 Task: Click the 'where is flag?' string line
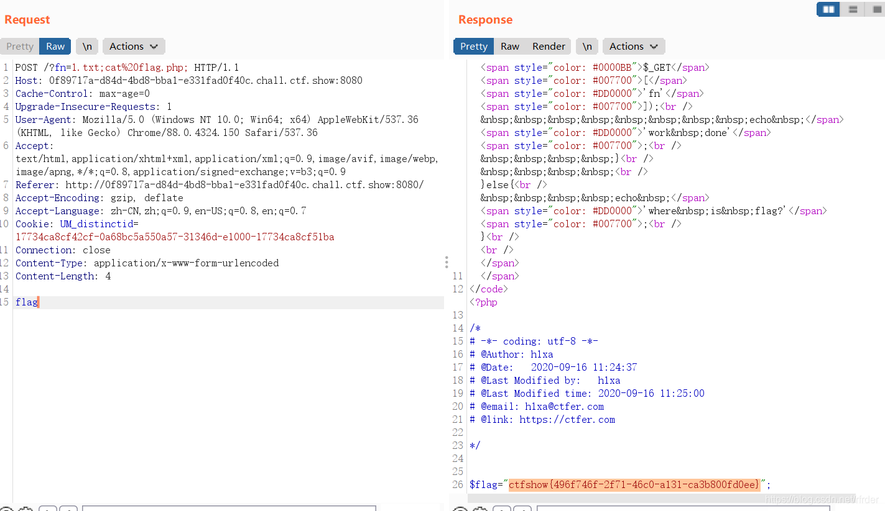(654, 210)
